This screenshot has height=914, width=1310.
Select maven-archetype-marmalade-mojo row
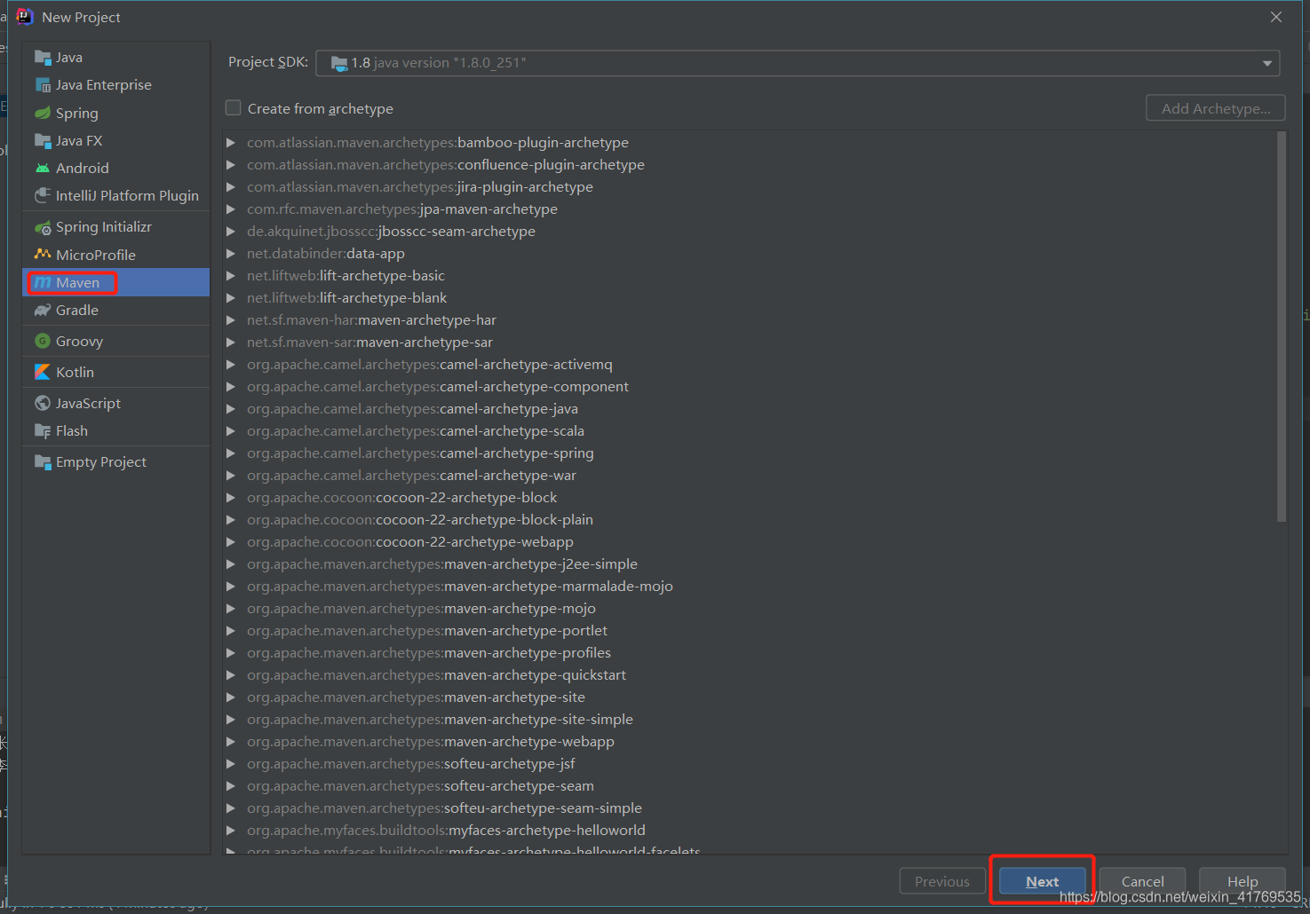coord(750,586)
